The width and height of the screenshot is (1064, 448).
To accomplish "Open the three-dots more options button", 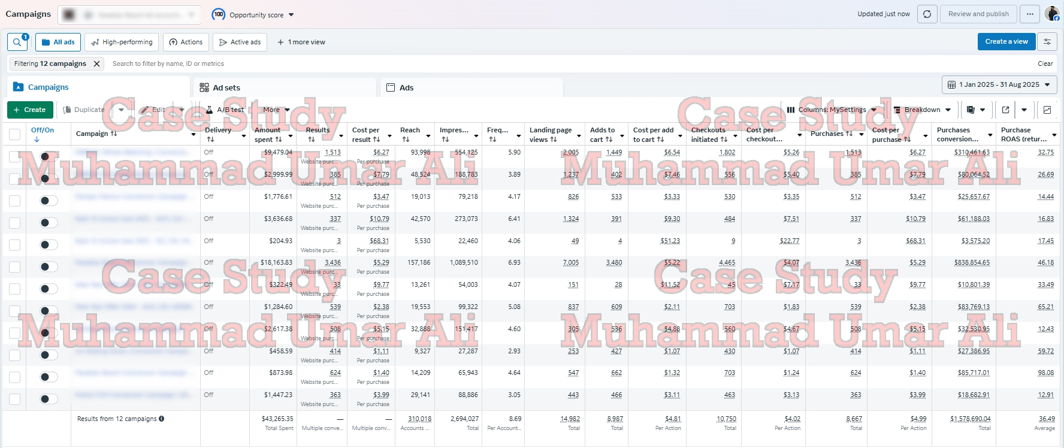I will pos(1030,14).
